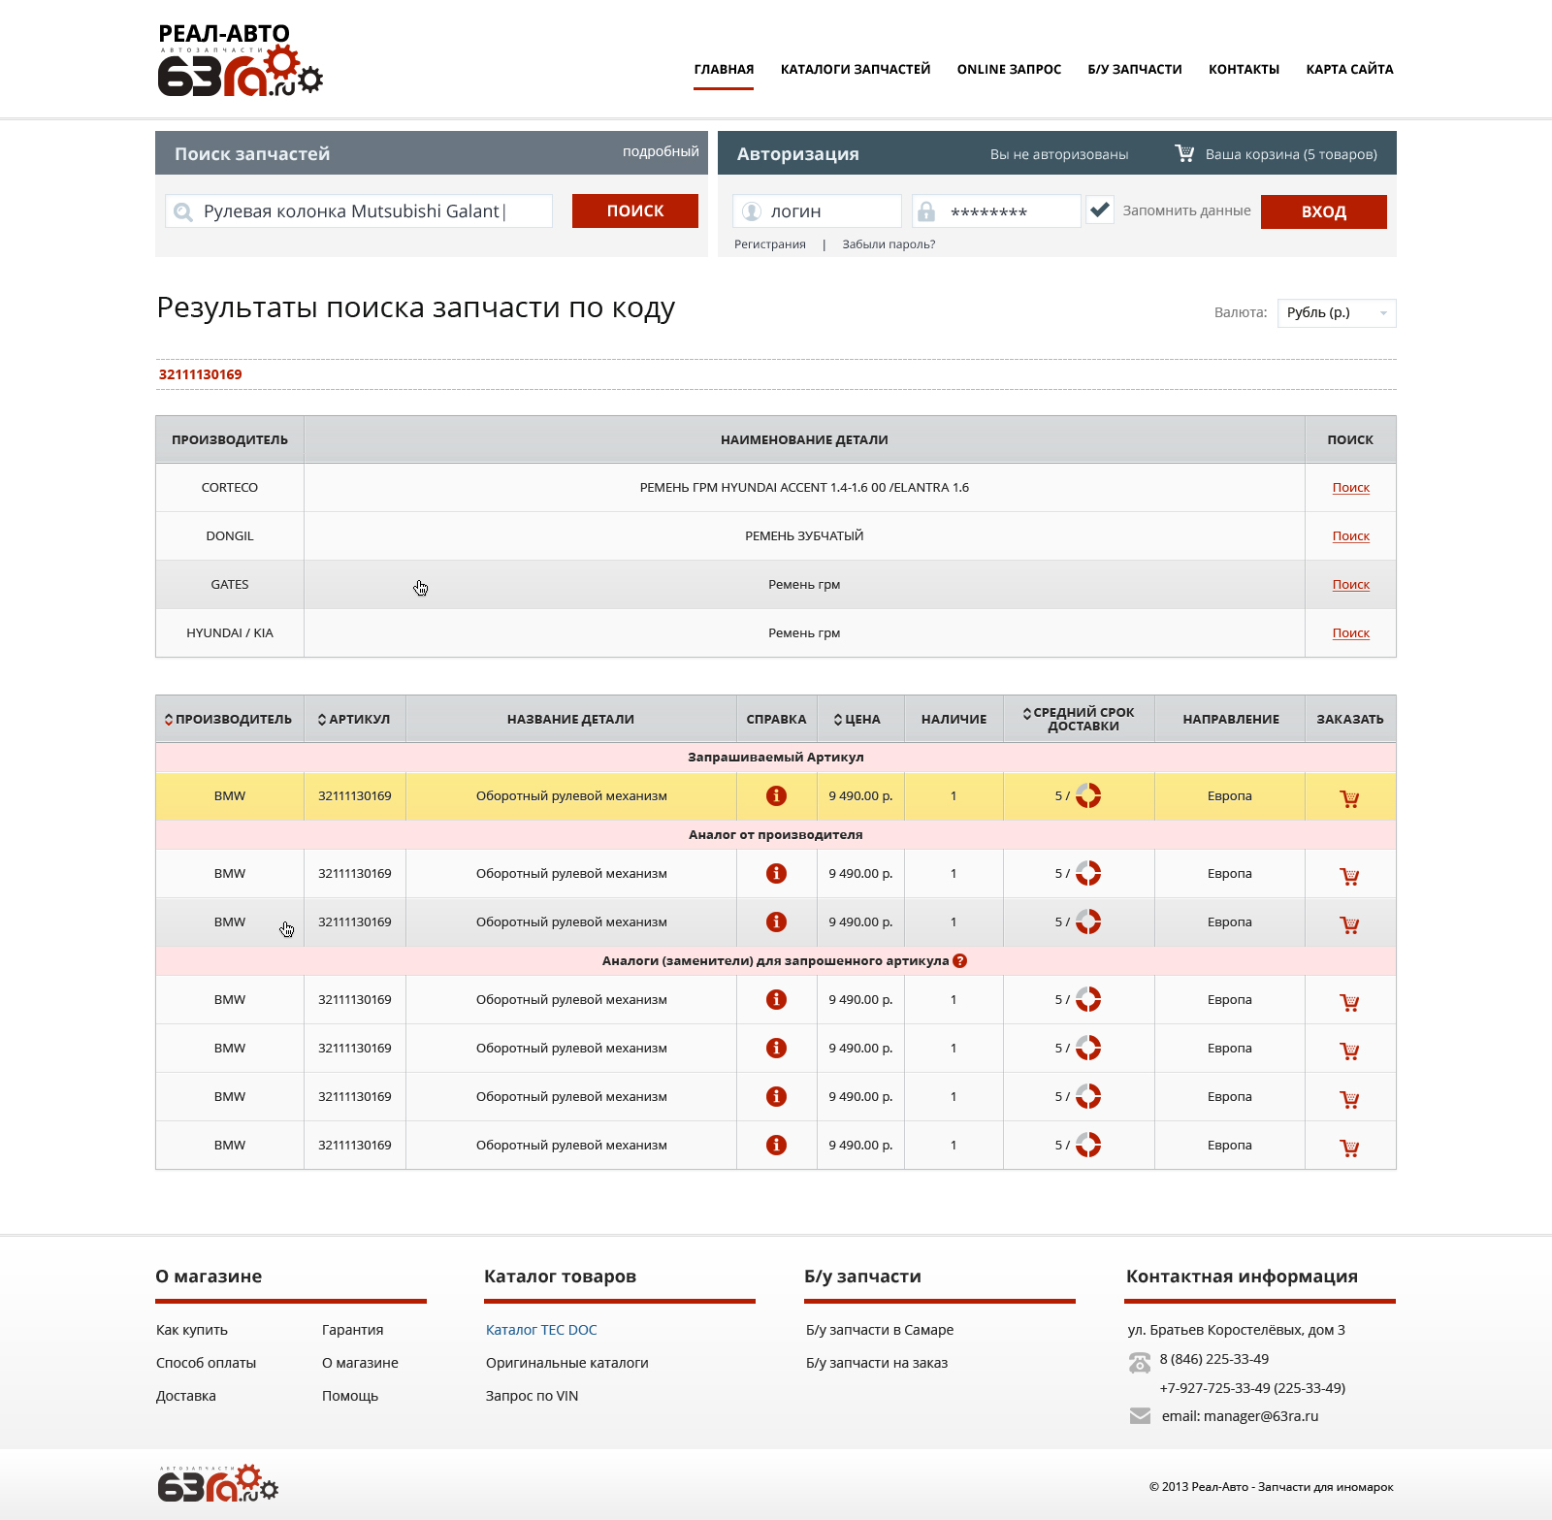Click the parts search text field
1552x1520 pixels.
[x=359, y=210]
